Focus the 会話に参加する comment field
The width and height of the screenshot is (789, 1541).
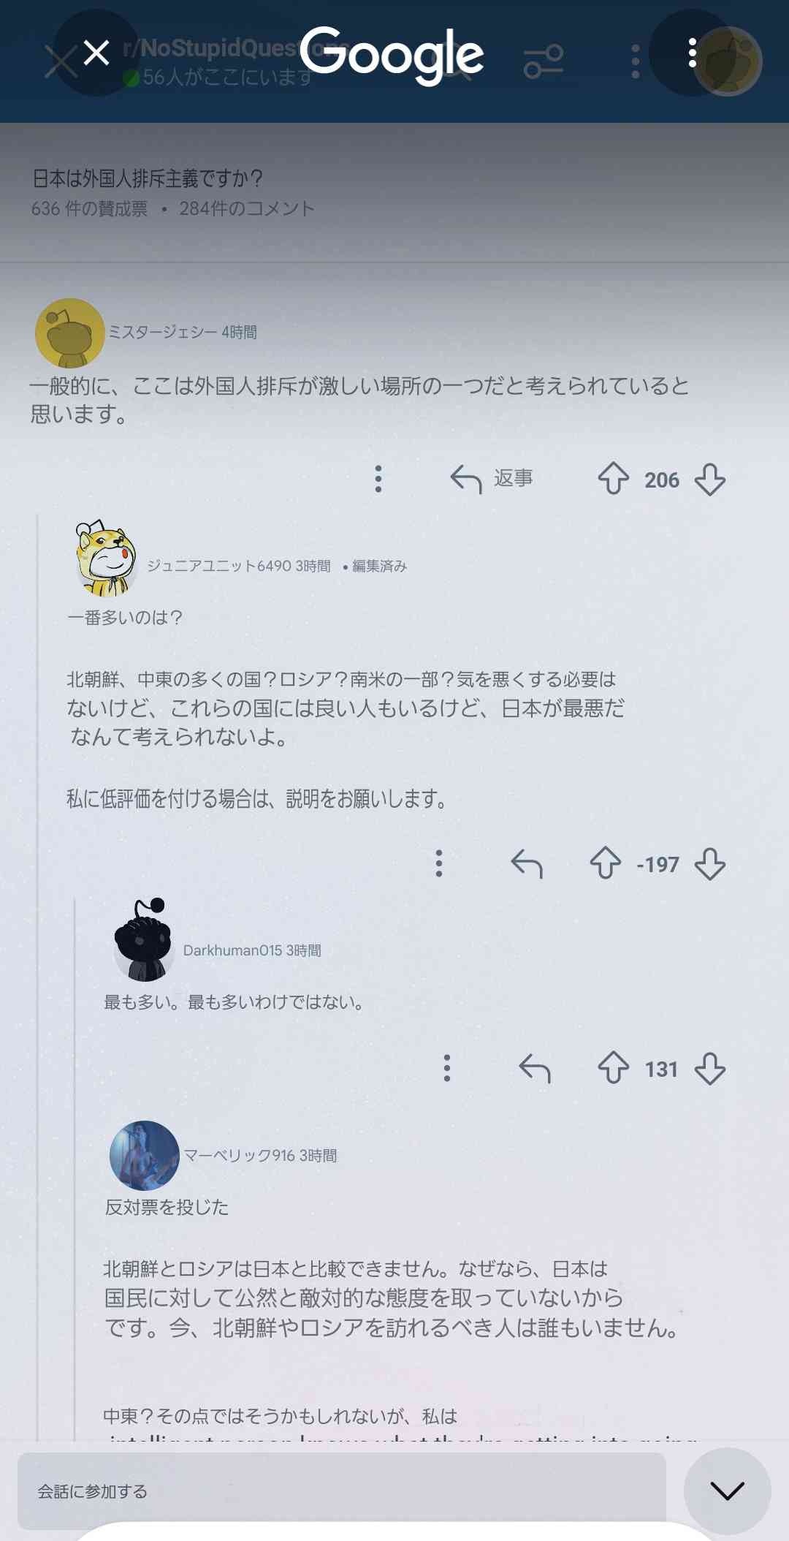pyautogui.click(x=342, y=1491)
